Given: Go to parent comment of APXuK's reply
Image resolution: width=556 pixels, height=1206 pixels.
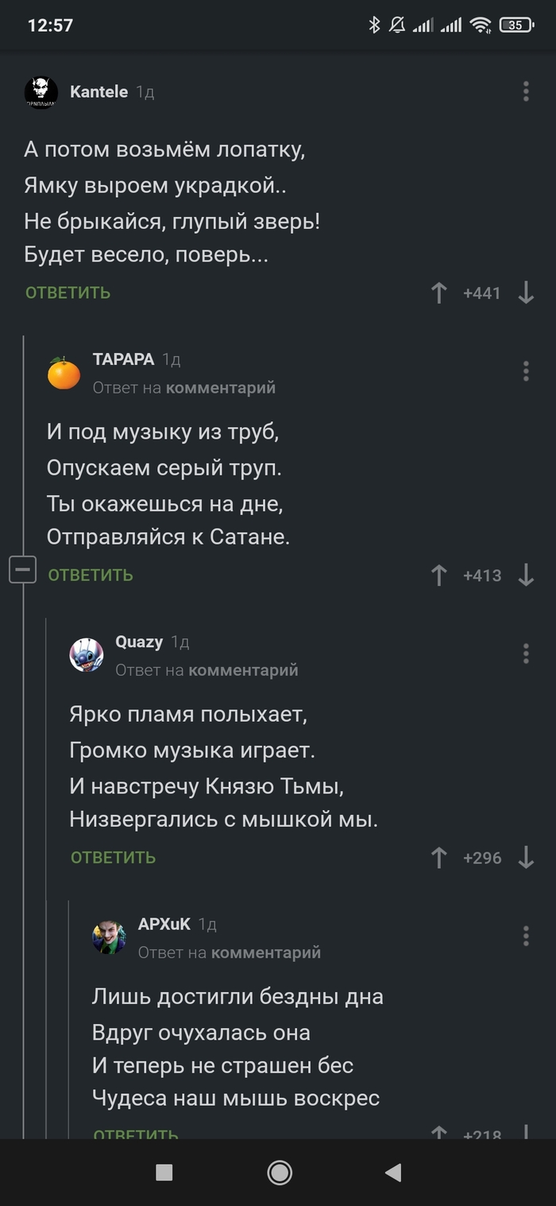Looking at the screenshot, I should pyautogui.click(x=266, y=952).
